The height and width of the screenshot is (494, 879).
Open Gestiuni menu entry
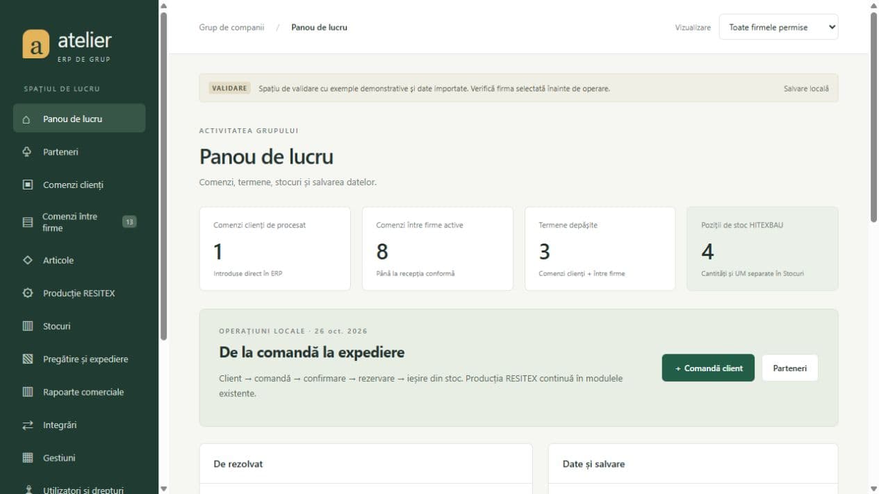(79, 458)
